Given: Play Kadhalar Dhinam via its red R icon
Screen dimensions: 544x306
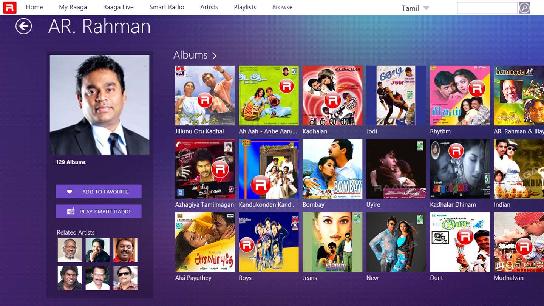Looking at the screenshot, I should [x=456, y=151].
